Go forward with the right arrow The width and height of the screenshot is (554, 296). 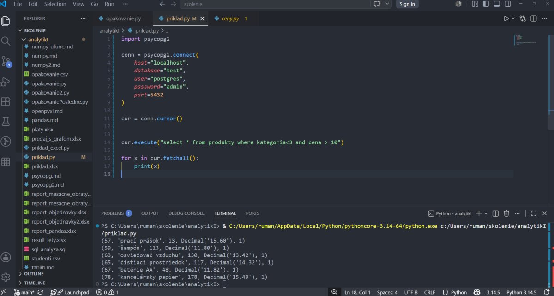click(x=173, y=4)
